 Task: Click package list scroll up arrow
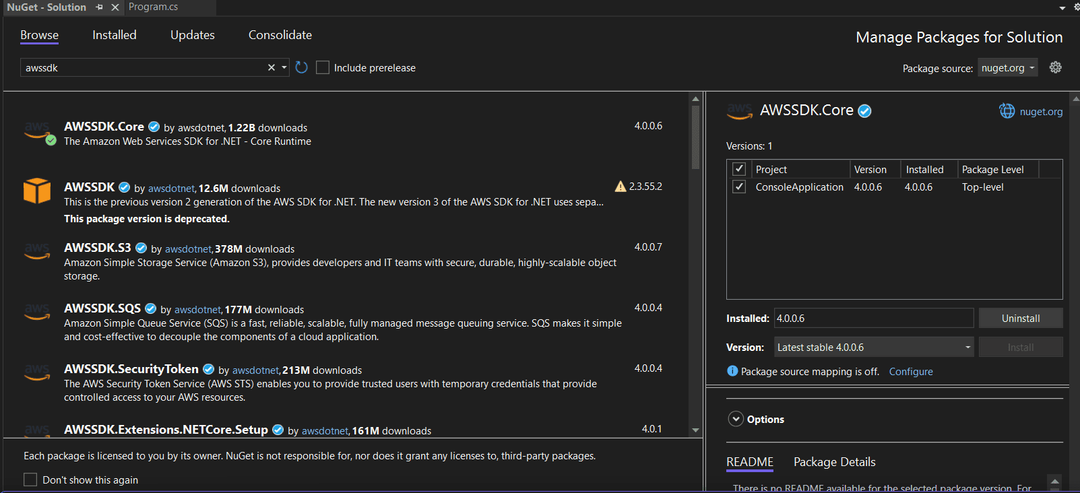[x=695, y=99]
